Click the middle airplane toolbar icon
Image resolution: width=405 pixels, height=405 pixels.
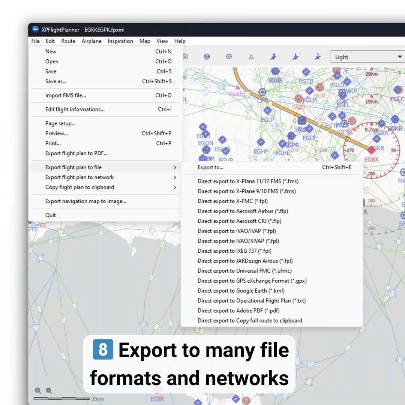point(295,57)
